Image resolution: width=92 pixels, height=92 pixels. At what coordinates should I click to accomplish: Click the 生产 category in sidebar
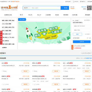pos(3,27)
